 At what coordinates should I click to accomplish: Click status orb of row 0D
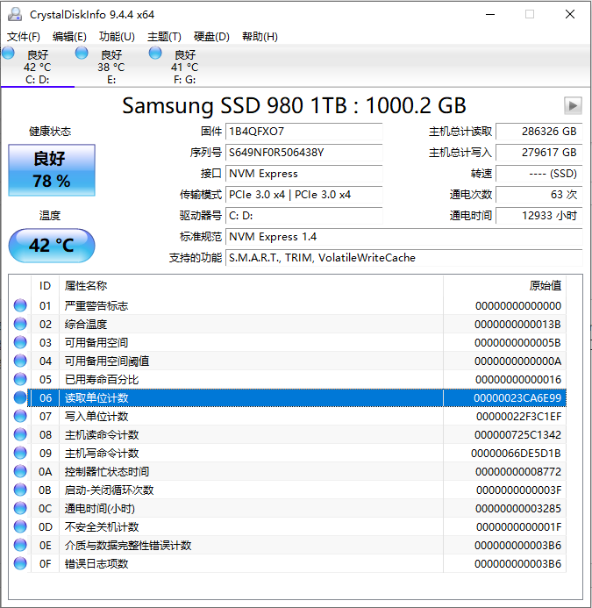20,526
